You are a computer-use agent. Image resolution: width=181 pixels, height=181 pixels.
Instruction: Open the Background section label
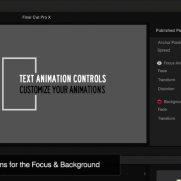pyautogui.click(x=172, y=102)
